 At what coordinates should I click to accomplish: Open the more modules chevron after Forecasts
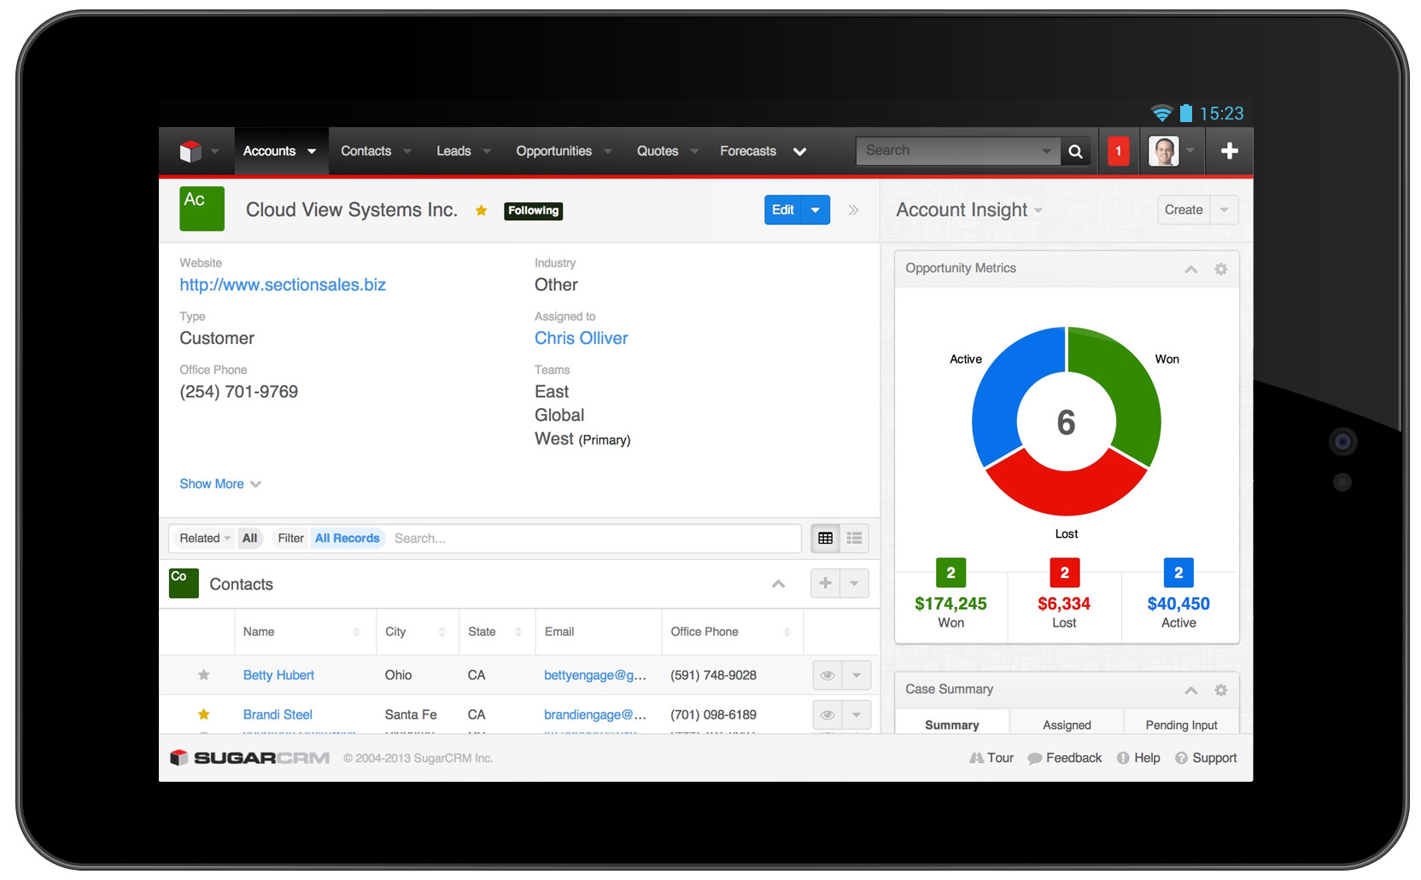point(799,151)
